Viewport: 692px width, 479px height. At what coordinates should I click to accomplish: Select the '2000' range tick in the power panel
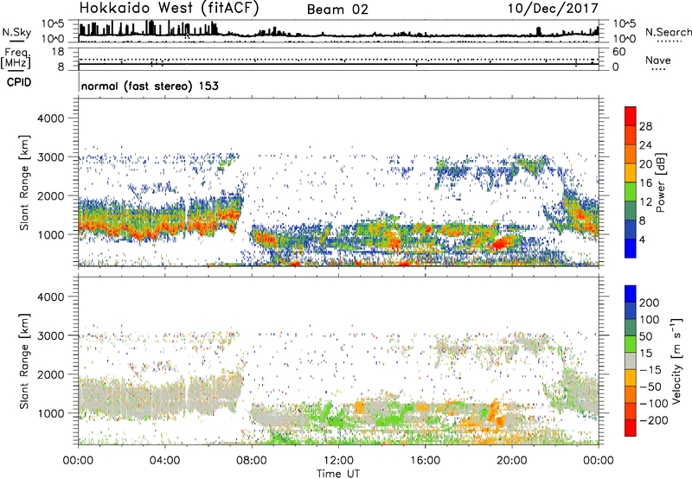tap(51, 195)
